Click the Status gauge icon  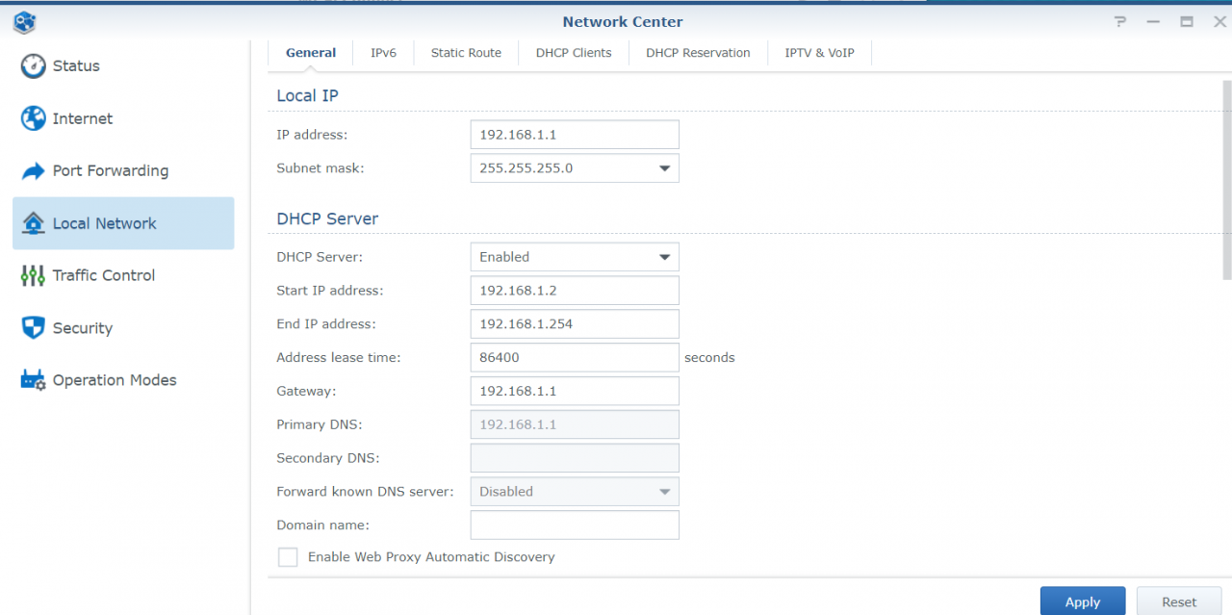(x=33, y=66)
